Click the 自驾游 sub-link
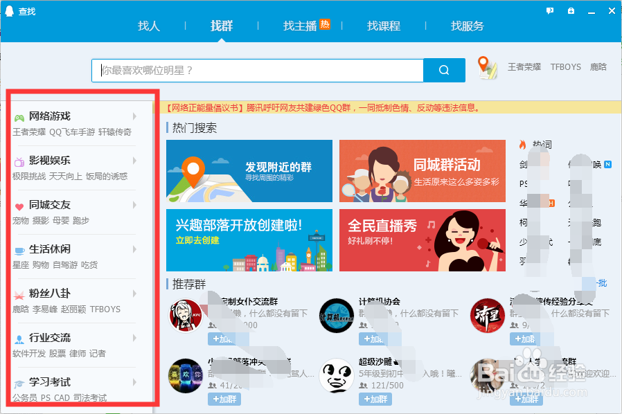This screenshot has width=622, height=414. click(x=65, y=265)
